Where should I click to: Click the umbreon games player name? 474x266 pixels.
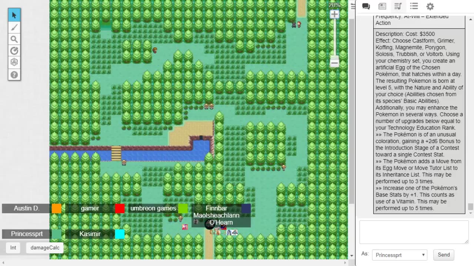[153, 208]
